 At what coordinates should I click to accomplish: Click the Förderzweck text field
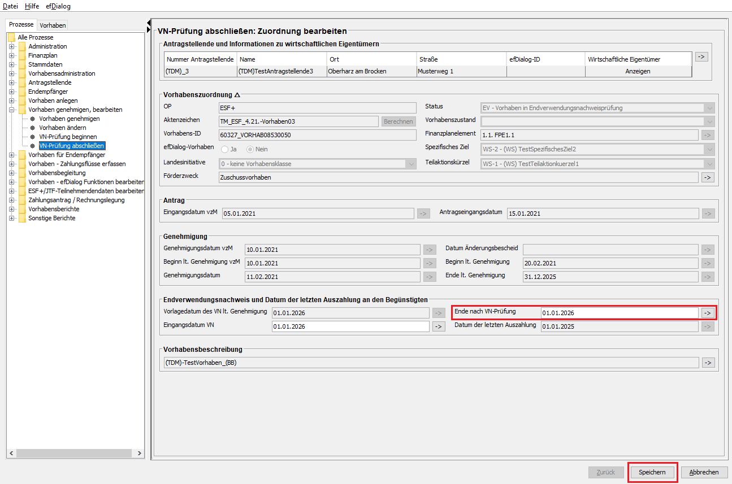click(458, 177)
